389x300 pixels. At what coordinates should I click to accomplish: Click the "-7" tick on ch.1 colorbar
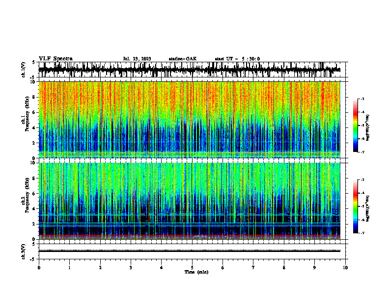[362, 152]
